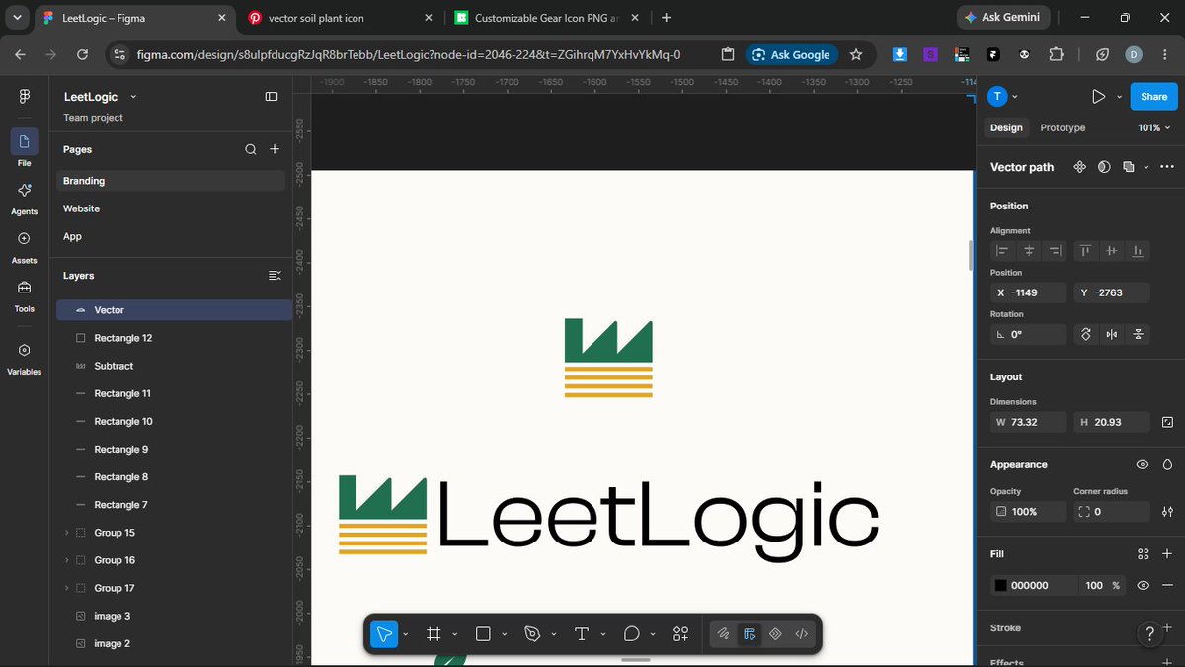
Task: Switch to Pinterest vector soil plant tab
Action: tap(338, 18)
